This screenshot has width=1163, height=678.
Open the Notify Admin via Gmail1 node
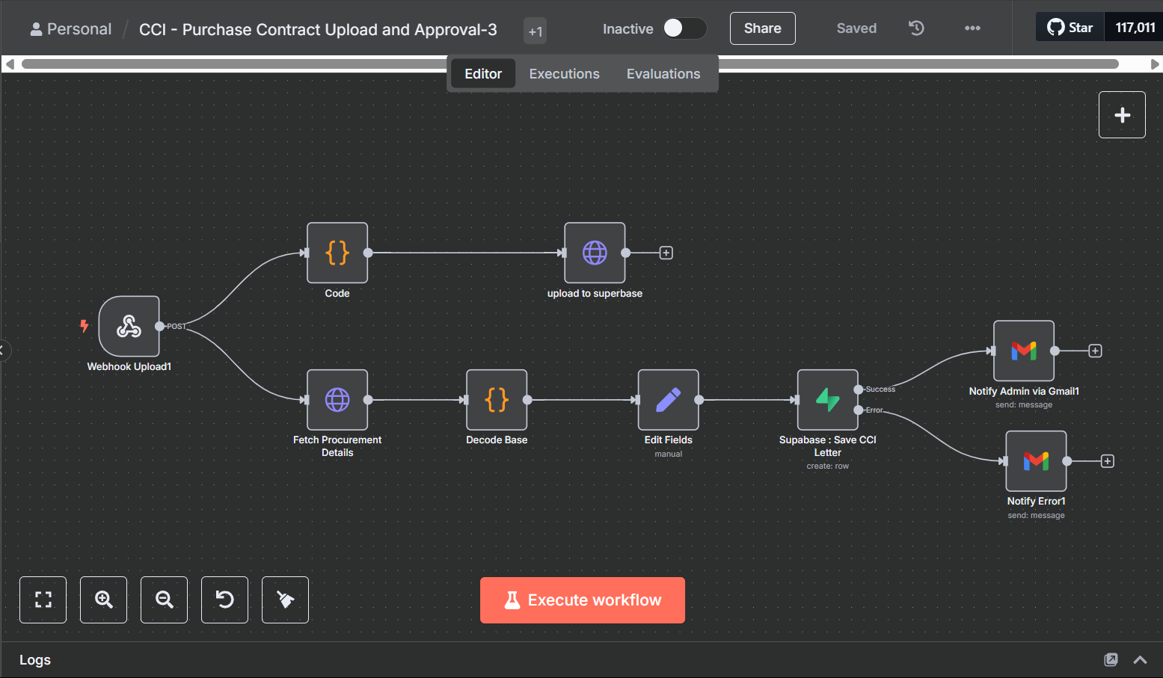(1023, 351)
